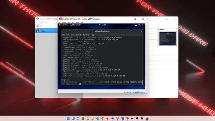The image size is (215, 121).
Task: Open Xbox app from the taskbar
Action: pyautogui.click(x=83, y=118)
